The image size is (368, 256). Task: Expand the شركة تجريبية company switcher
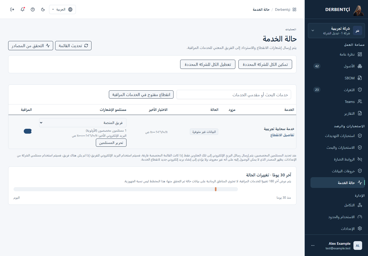point(336,31)
